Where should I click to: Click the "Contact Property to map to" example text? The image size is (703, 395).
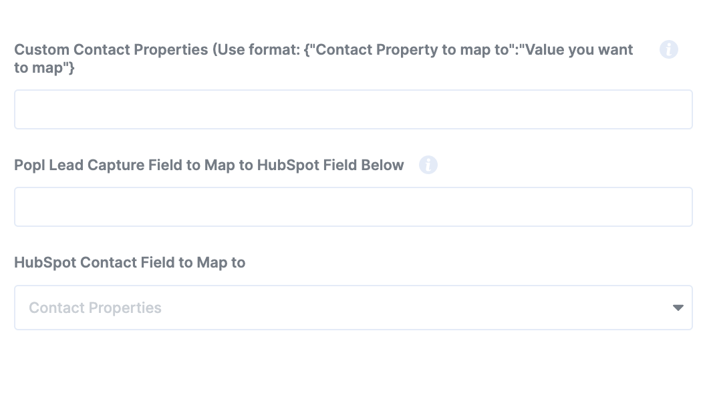(412, 49)
